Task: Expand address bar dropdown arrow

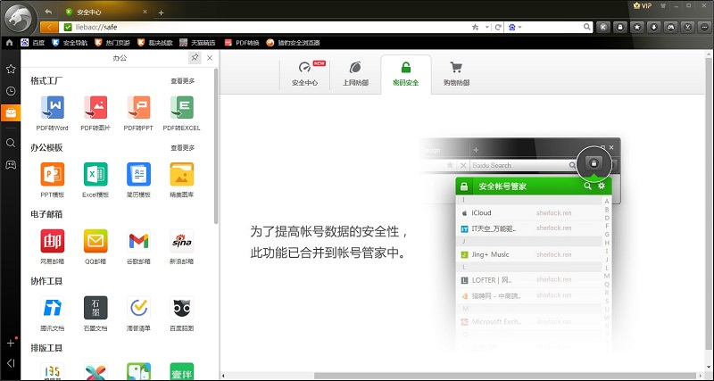Action: click(x=486, y=28)
